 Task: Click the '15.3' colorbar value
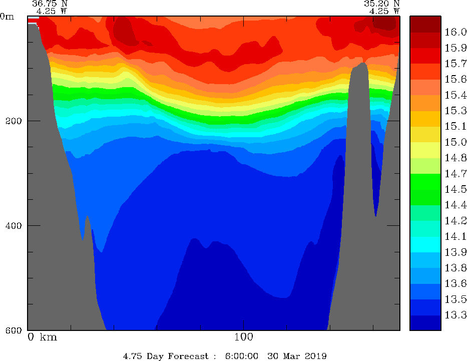[455, 111]
